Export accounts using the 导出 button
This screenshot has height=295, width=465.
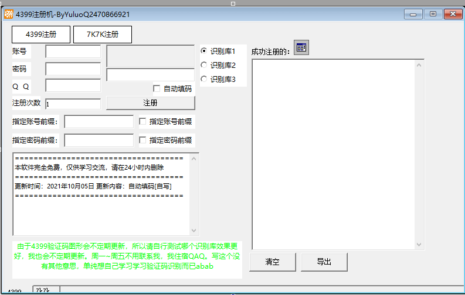pyautogui.click(x=324, y=262)
